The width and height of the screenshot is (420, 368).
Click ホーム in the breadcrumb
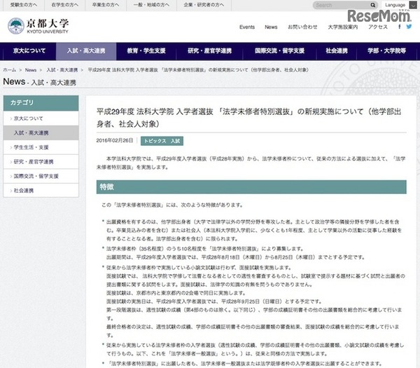tap(9, 70)
